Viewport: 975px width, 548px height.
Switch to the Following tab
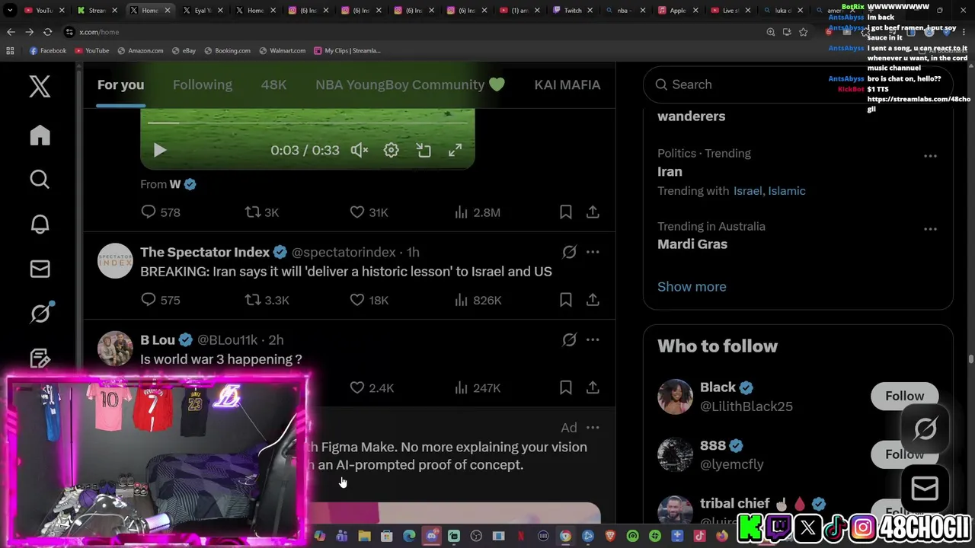point(202,84)
